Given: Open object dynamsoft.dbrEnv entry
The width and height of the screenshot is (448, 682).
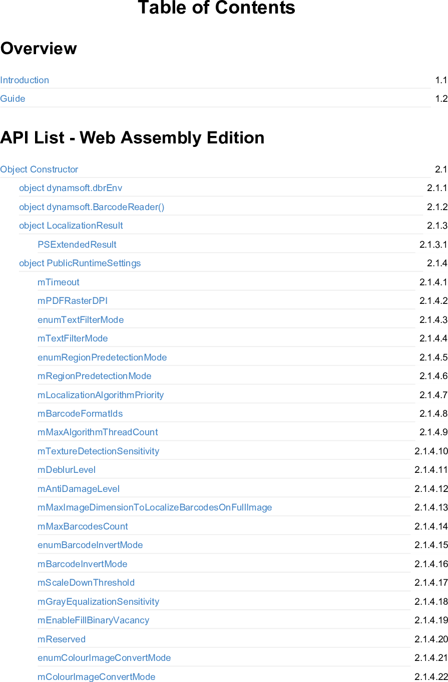Looking at the screenshot, I should pos(71,188).
